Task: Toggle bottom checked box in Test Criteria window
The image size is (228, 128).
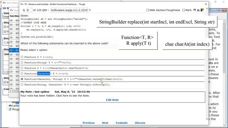Action: (x=5, y=82)
